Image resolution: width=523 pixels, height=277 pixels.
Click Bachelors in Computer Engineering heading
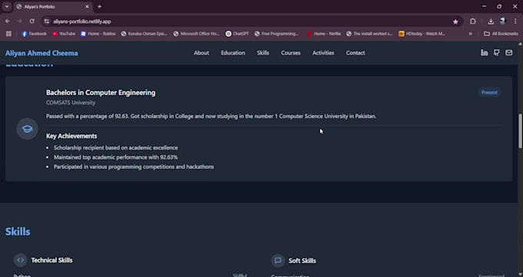click(101, 93)
